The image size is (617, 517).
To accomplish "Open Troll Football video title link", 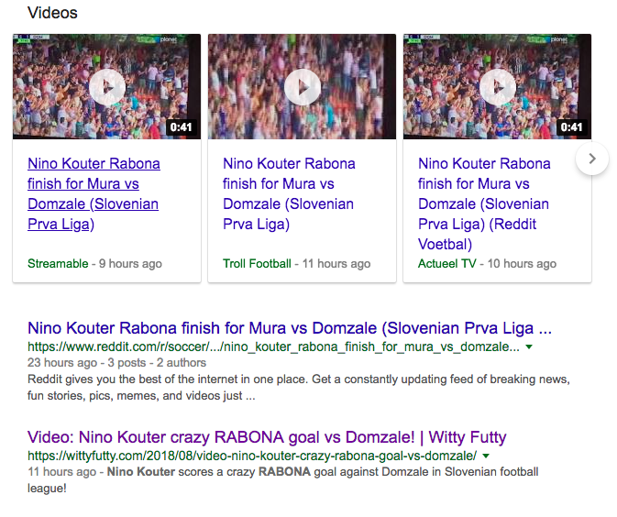I will tap(289, 193).
